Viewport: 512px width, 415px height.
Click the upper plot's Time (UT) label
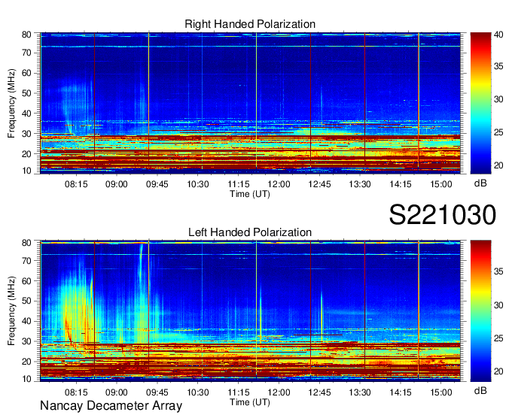(250, 194)
